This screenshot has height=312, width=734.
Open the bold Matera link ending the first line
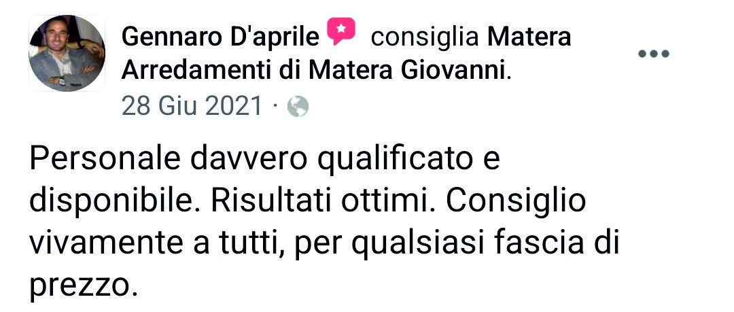[x=529, y=38]
